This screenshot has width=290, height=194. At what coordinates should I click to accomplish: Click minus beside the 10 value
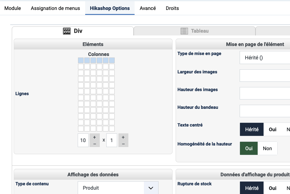pos(94,144)
